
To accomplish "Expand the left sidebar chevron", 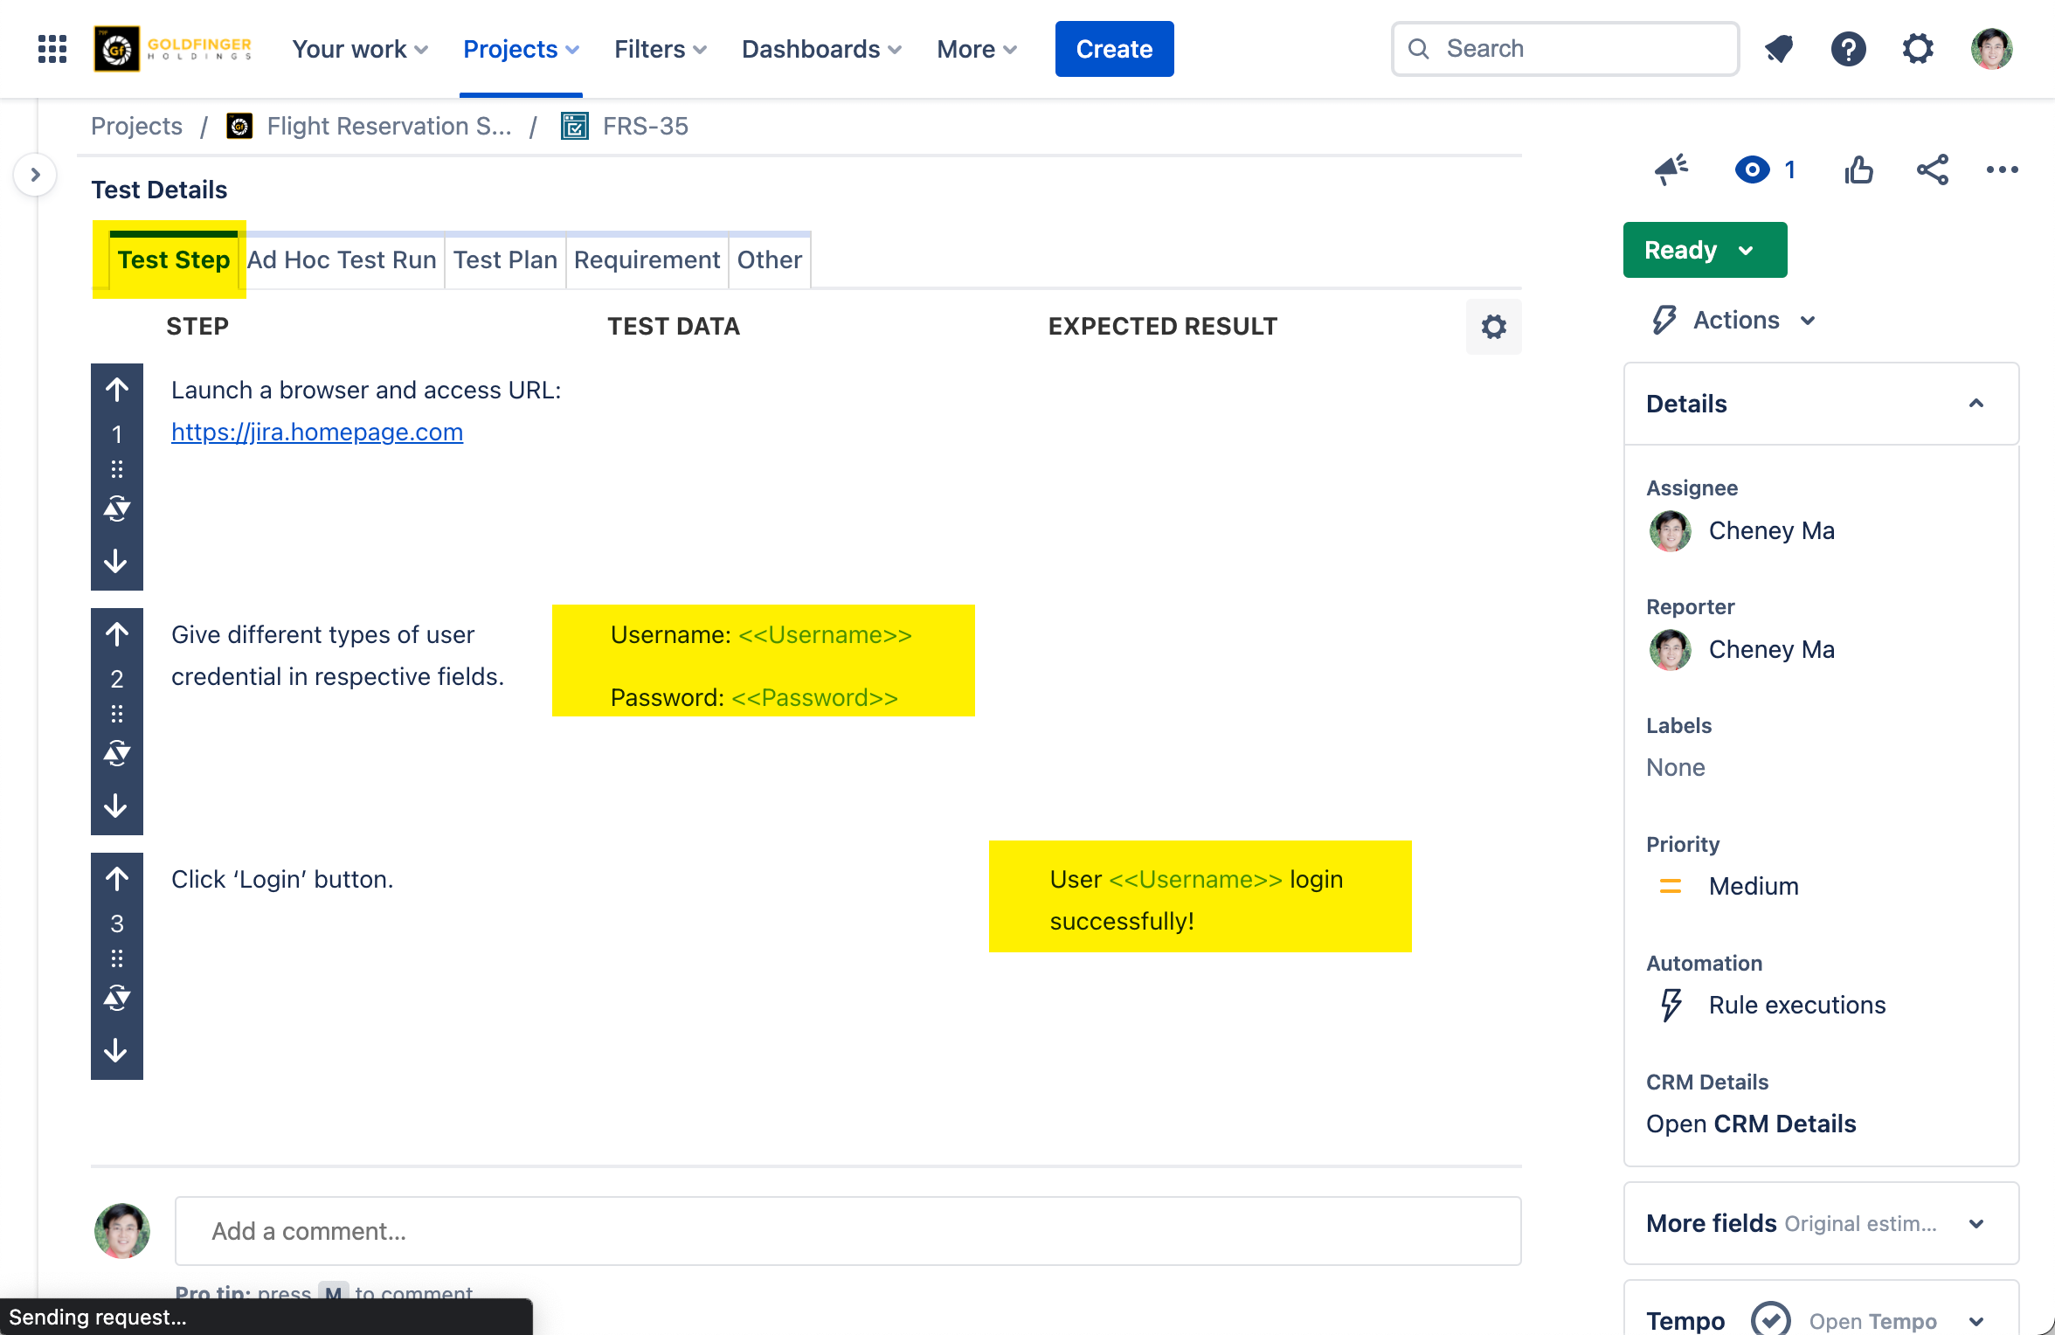I will pyautogui.click(x=35, y=175).
